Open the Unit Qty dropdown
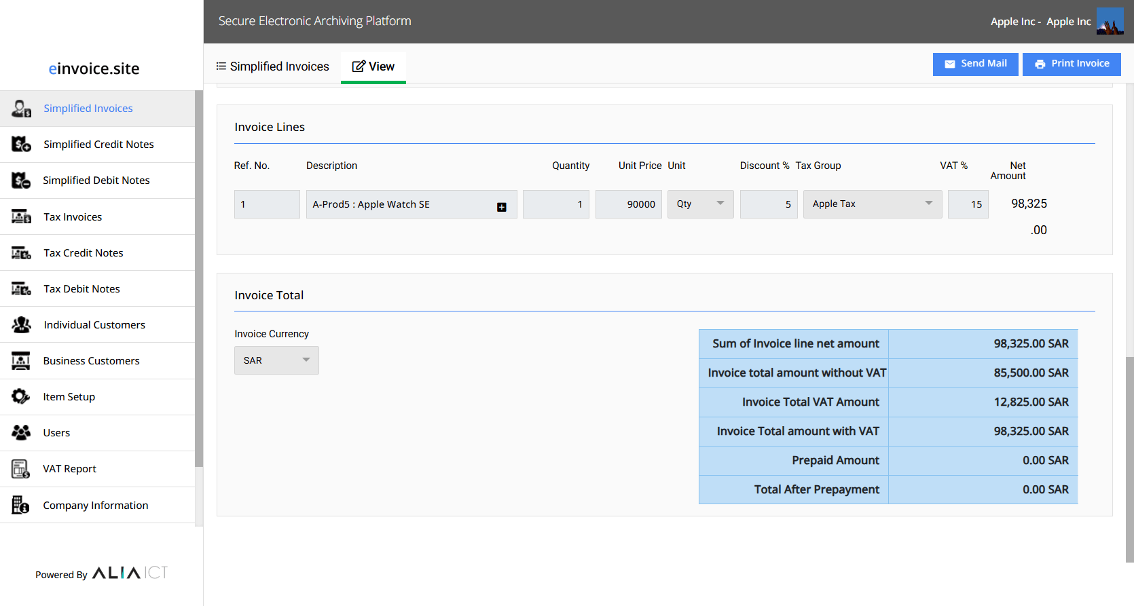Screen dimensions: 1134x606 point(700,204)
